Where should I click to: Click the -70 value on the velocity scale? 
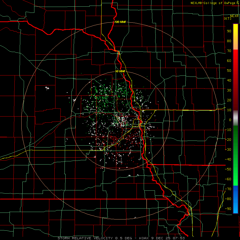pos(228,189)
